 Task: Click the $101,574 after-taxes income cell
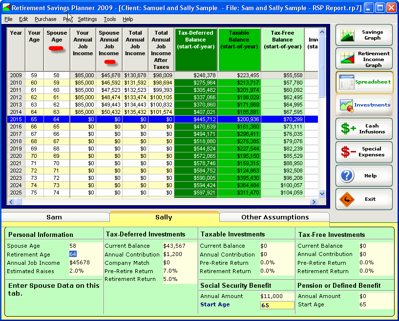pos(161,112)
